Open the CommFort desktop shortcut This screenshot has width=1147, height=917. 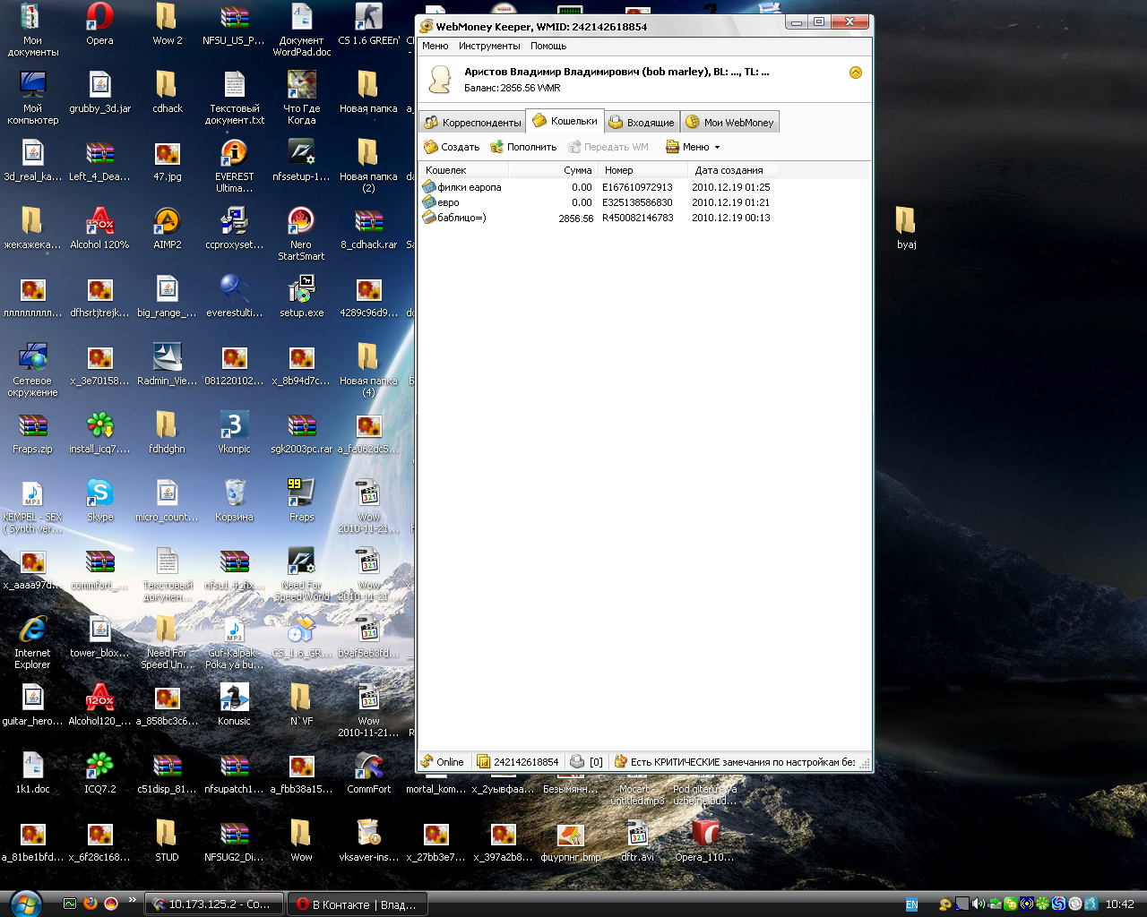pos(369,774)
